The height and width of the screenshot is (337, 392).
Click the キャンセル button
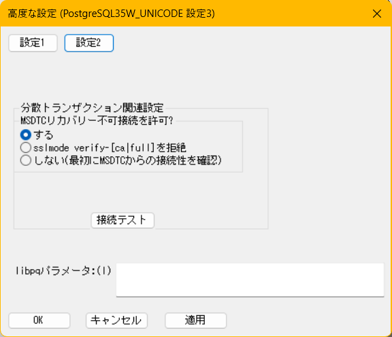116,320
